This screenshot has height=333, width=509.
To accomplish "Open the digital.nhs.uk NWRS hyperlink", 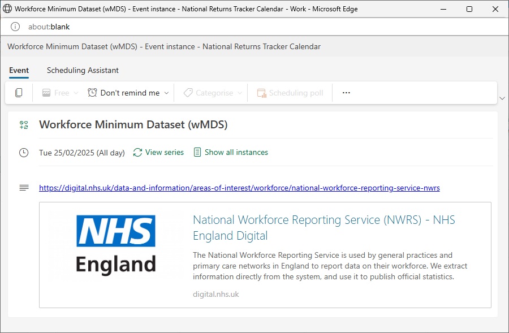I will 239,188.
